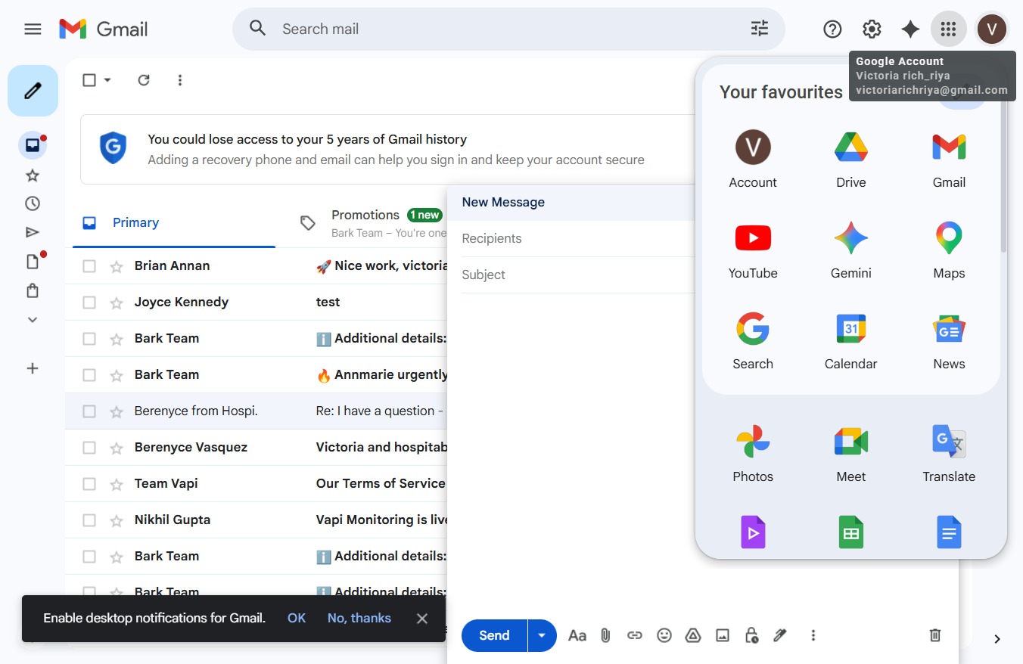Launch Gemini from apps panel
The image size is (1023, 664).
click(851, 250)
